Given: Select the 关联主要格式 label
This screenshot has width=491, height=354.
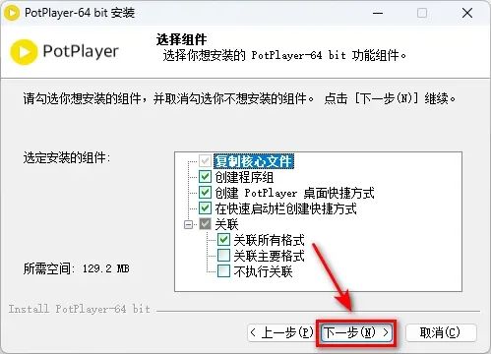Looking at the screenshot, I should (269, 256).
